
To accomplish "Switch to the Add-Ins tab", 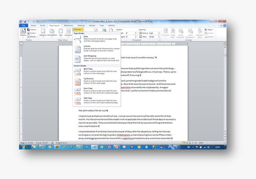I will click(112, 26).
